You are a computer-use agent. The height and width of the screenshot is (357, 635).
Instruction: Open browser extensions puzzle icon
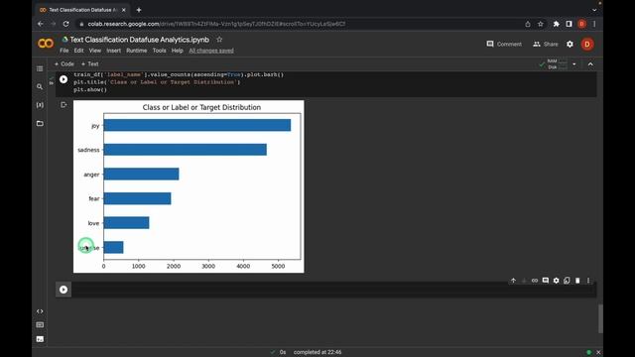(x=556, y=24)
